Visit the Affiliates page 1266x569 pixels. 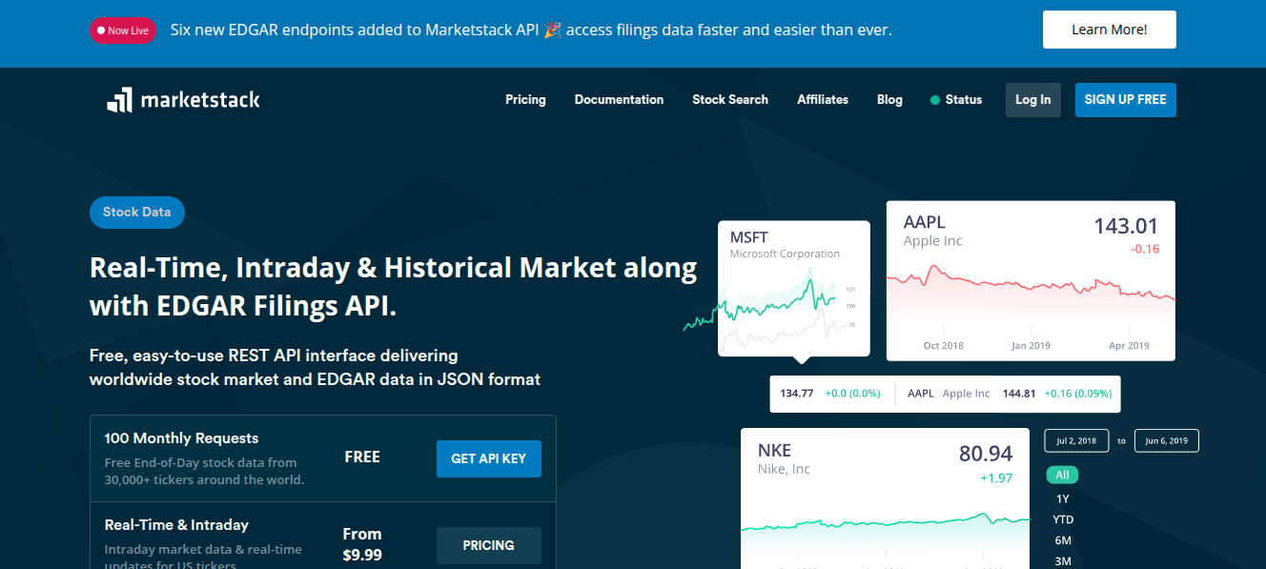pyautogui.click(x=822, y=99)
